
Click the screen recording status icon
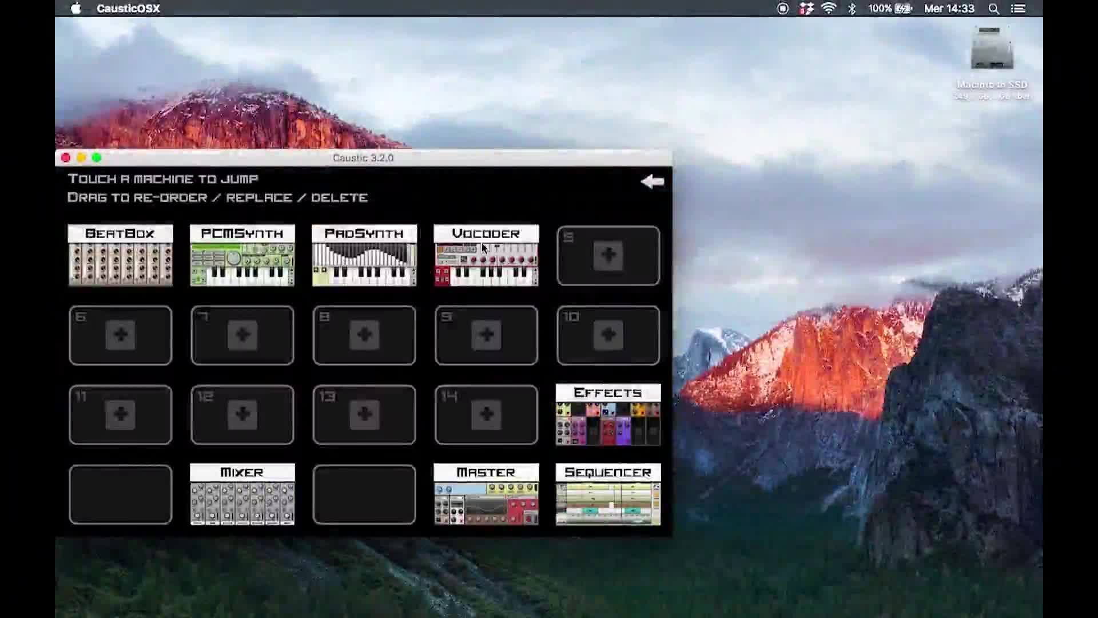click(783, 9)
